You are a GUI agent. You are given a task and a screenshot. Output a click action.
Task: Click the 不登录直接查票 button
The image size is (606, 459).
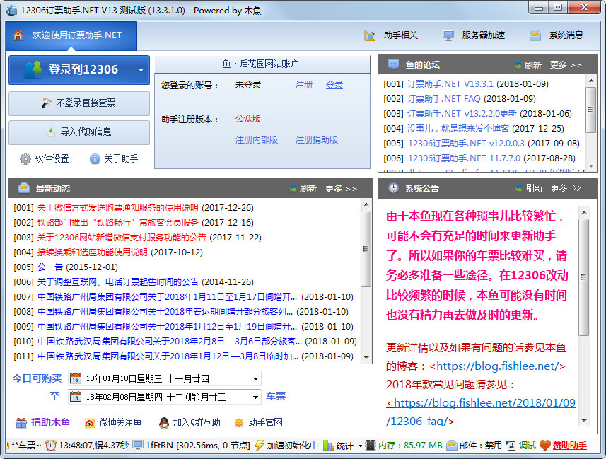(79, 103)
